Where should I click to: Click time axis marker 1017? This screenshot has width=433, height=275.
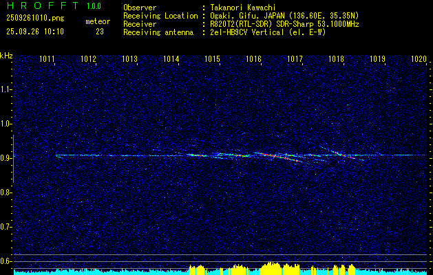(x=295, y=58)
